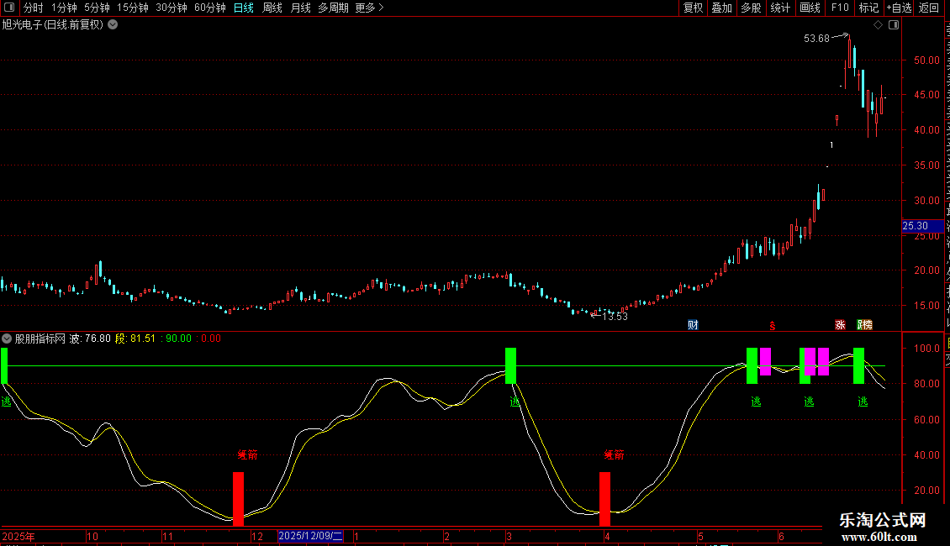This screenshot has height=546, width=950.
Task: Click the 2025/12/09/二 date label
Action: point(311,536)
